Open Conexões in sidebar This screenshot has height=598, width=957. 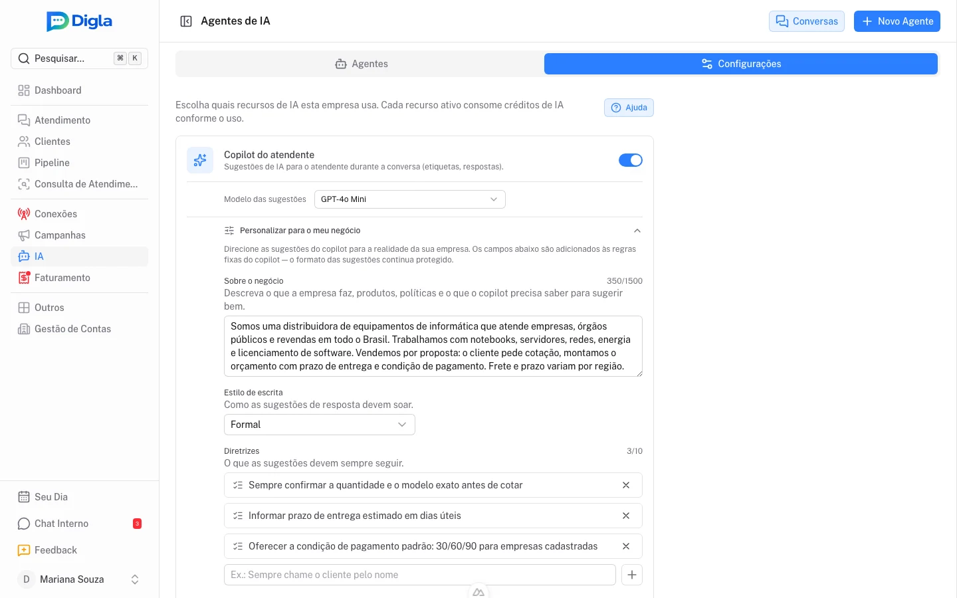tap(79, 214)
